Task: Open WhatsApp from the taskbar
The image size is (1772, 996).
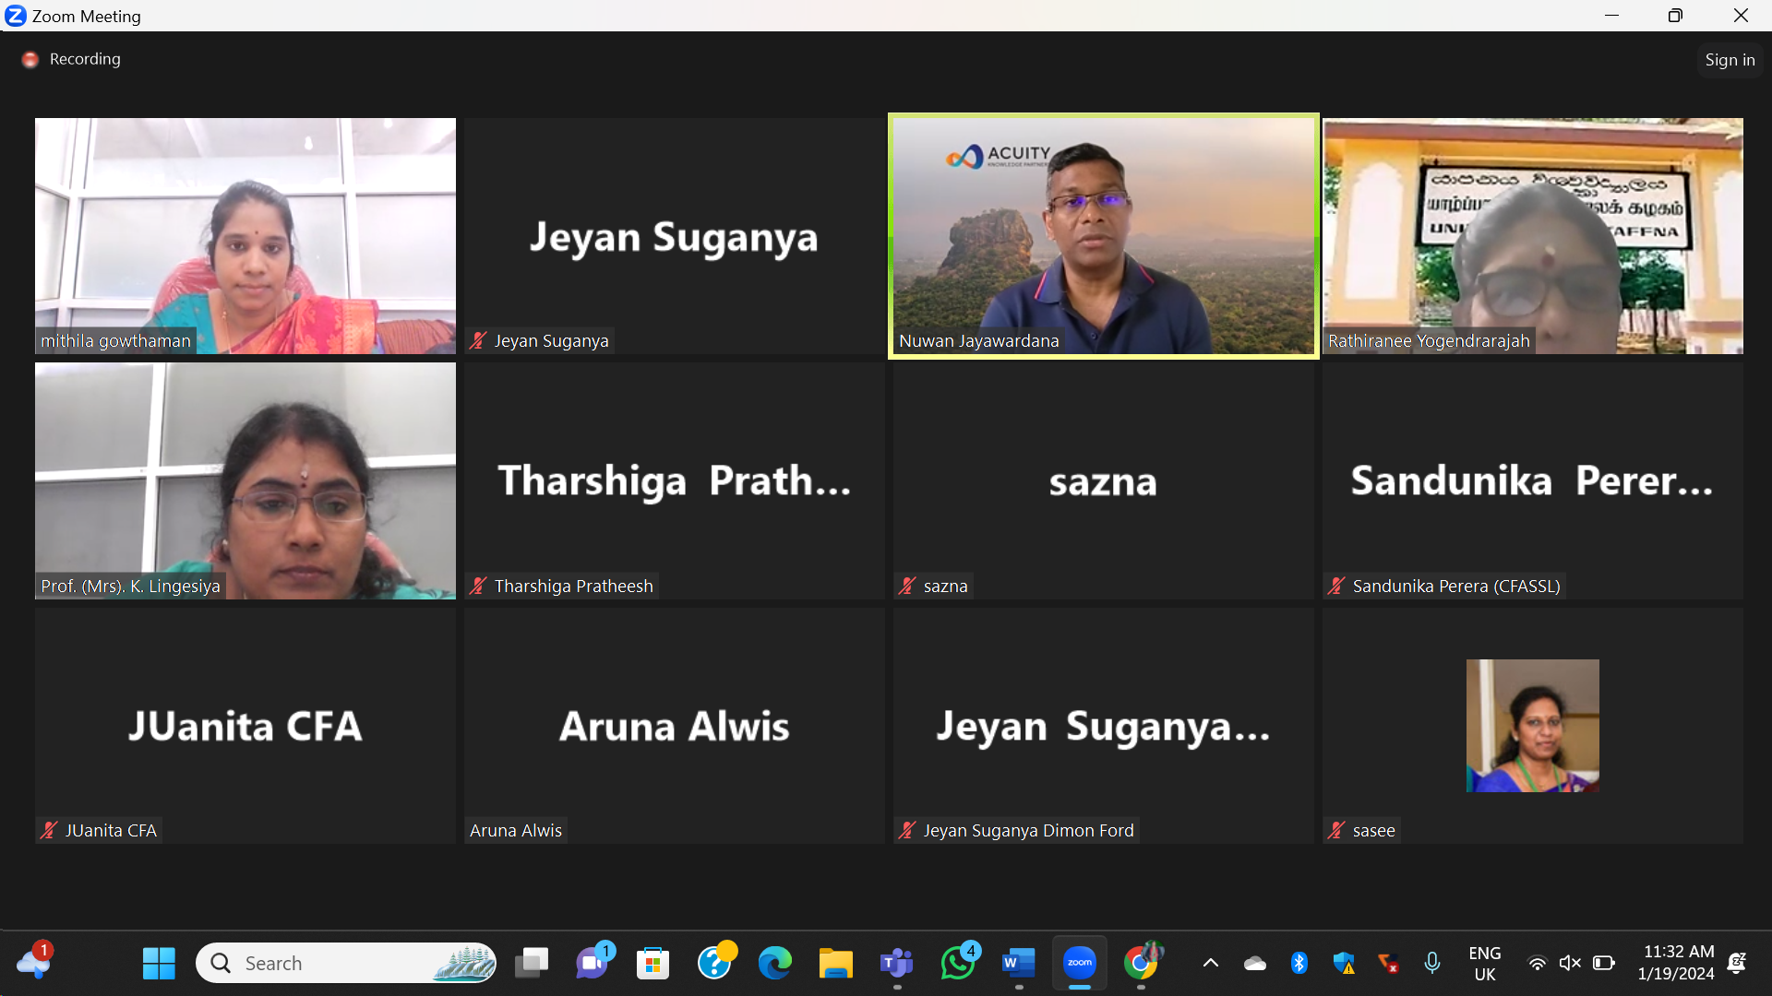Action: pyautogui.click(x=957, y=963)
